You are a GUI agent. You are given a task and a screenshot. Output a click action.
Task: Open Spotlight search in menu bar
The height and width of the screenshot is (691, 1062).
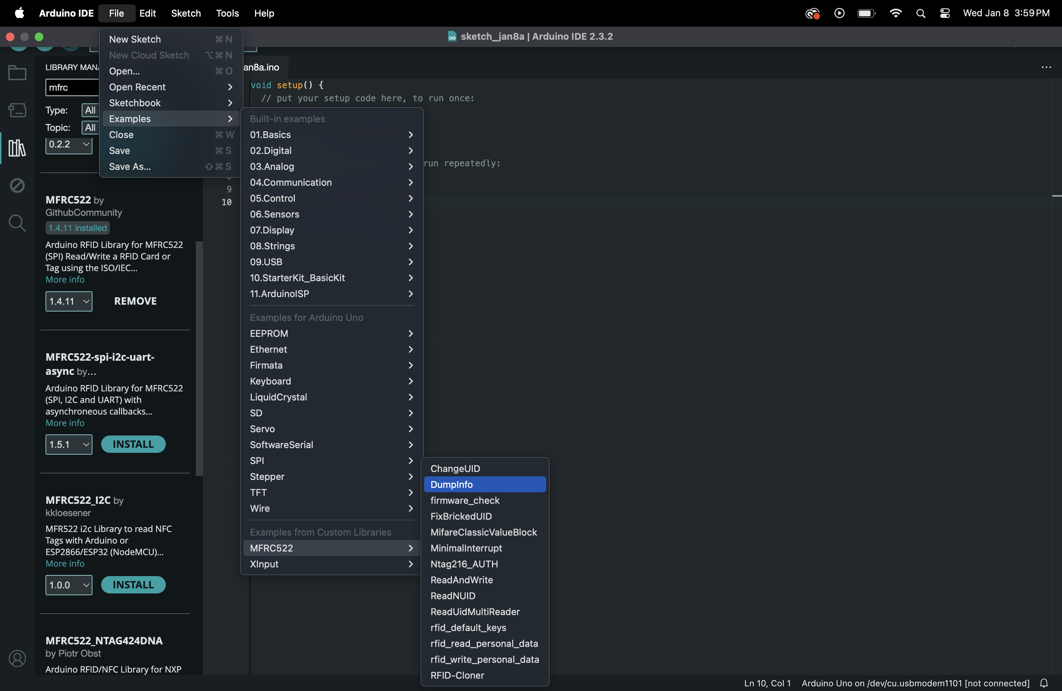coord(920,13)
